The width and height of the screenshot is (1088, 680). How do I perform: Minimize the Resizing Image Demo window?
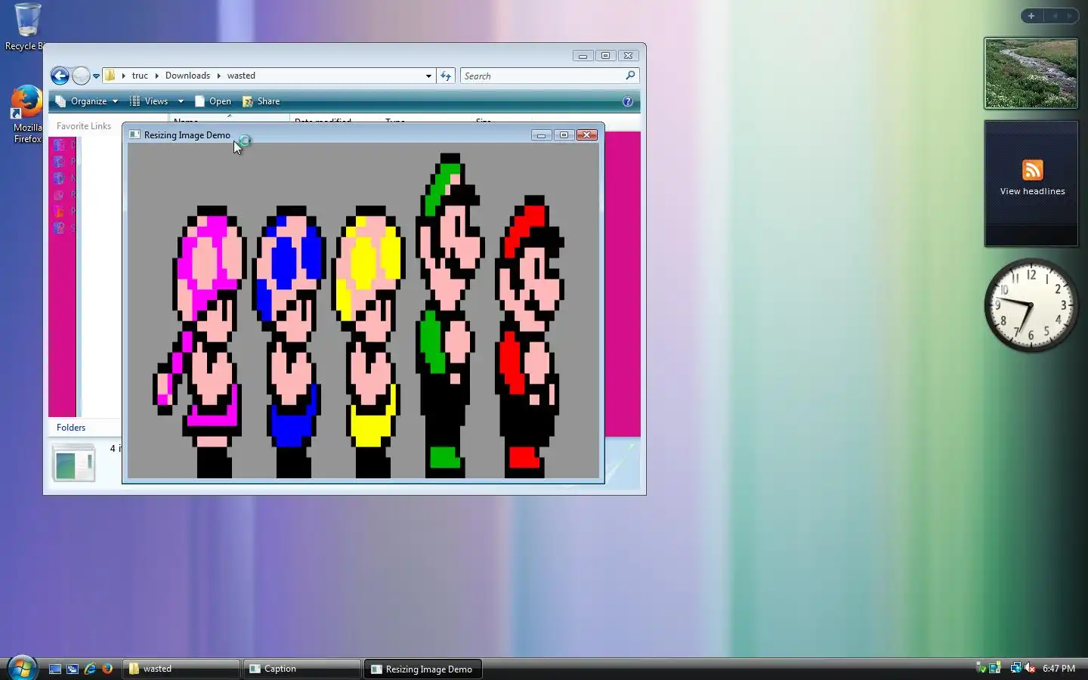pyautogui.click(x=541, y=135)
